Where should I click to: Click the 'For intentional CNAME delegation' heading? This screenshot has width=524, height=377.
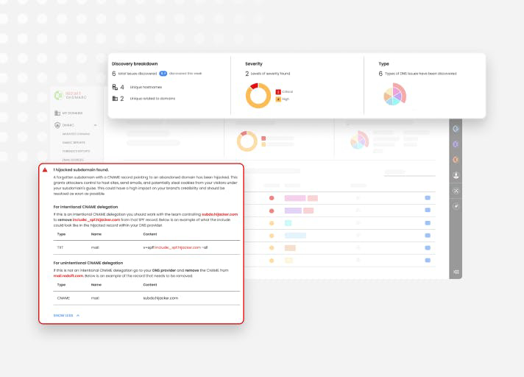point(85,207)
